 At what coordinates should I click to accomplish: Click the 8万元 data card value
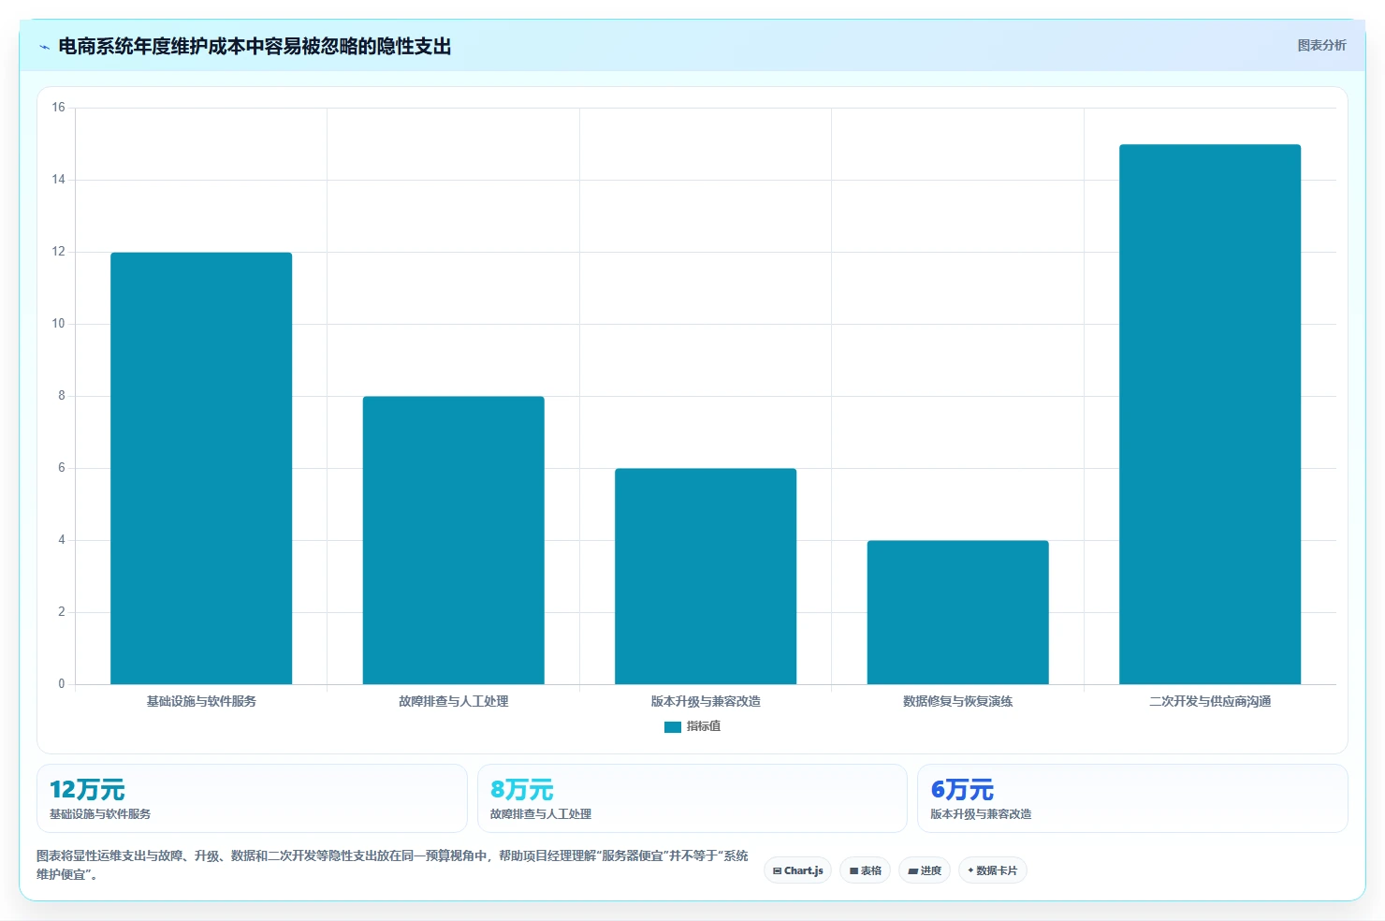coord(522,790)
